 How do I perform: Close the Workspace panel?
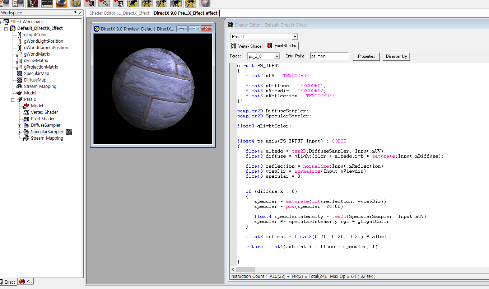80,13
